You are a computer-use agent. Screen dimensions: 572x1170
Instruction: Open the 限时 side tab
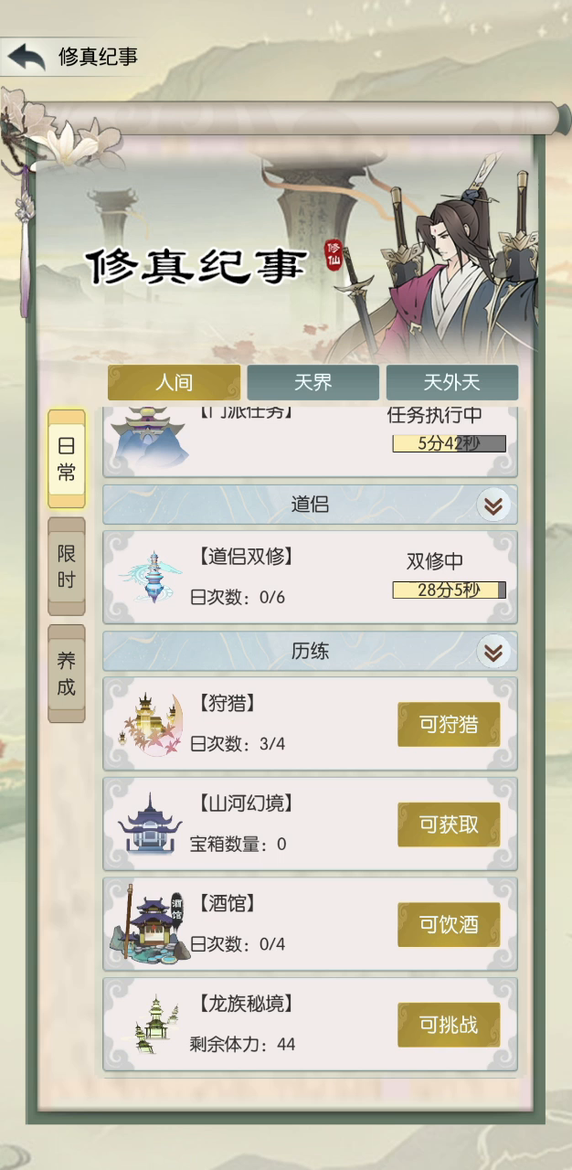coord(67,567)
